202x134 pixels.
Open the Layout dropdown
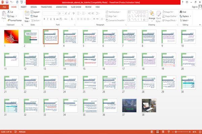35,12
